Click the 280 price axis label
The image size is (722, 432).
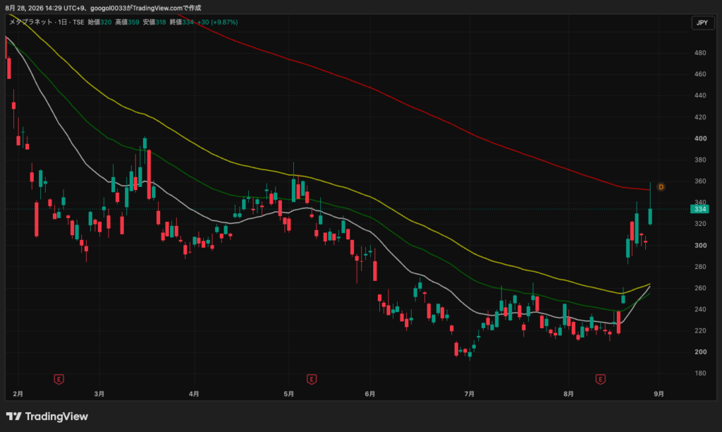point(700,267)
